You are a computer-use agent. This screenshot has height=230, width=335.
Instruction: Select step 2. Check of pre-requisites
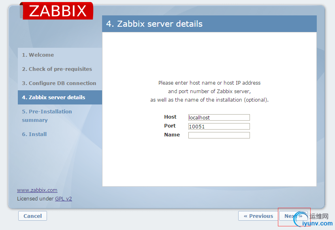coord(57,69)
